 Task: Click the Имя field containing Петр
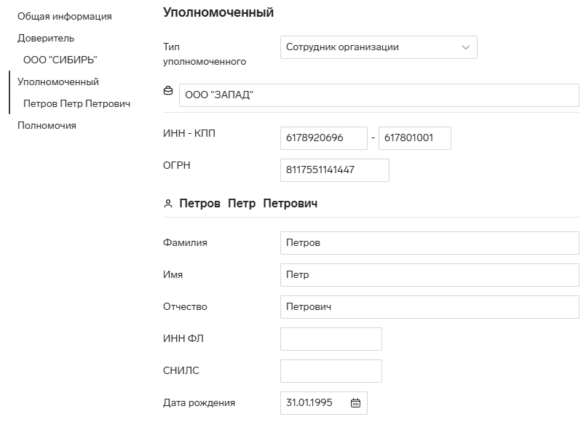[x=429, y=275]
